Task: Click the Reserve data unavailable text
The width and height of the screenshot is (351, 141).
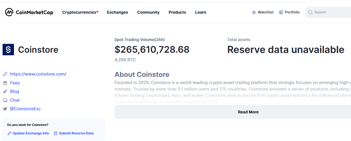Action: pyautogui.click(x=286, y=50)
